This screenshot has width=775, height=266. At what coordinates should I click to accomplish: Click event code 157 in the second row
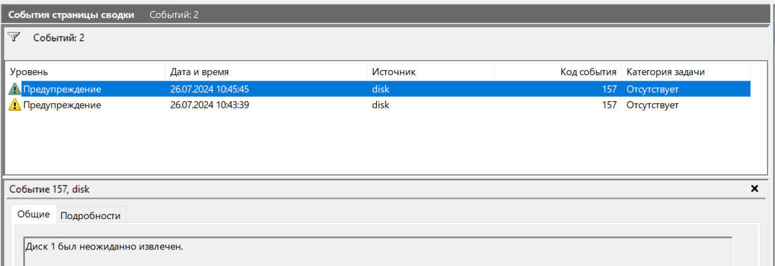click(609, 105)
